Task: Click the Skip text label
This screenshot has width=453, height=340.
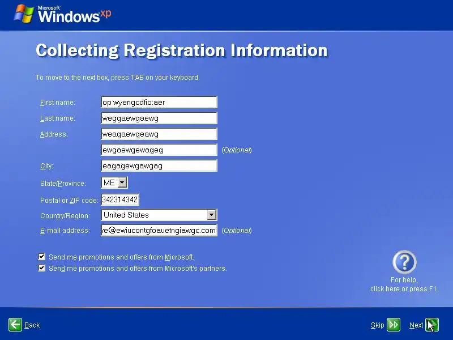Action: tap(377, 325)
